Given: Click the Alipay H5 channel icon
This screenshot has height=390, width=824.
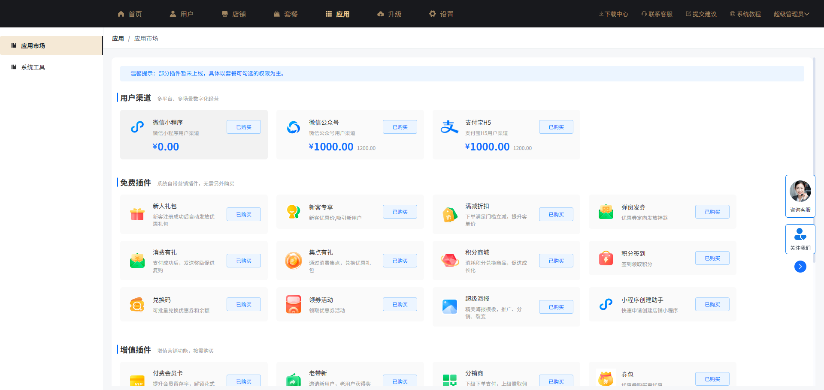Looking at the screenshot, I should 449,127.
